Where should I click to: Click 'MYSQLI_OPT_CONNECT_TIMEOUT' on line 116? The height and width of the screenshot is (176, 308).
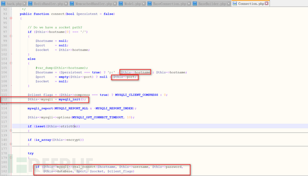tap(98, 117)
